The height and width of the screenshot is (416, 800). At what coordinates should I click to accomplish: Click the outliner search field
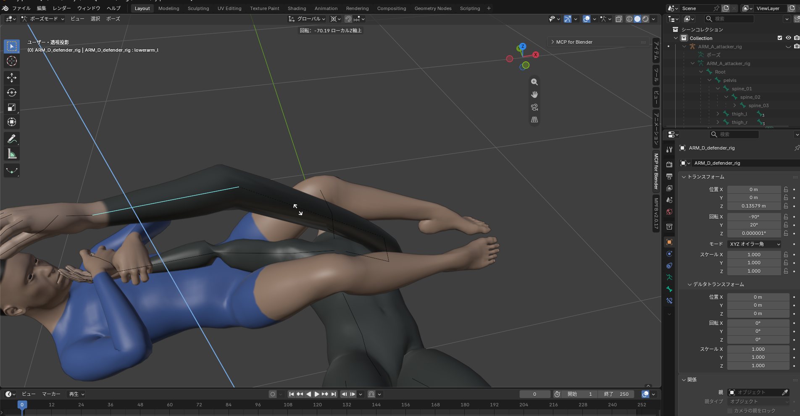coord(729,19)
